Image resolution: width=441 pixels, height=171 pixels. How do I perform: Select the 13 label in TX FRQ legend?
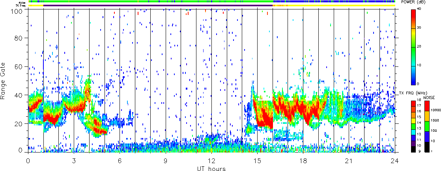419,129
